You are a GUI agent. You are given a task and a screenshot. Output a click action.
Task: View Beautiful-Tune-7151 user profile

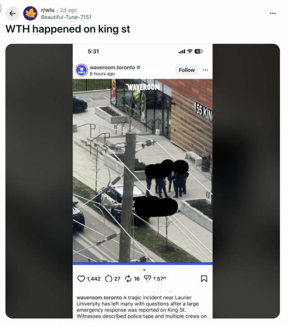pyautogui.click(x=66, y=17)
